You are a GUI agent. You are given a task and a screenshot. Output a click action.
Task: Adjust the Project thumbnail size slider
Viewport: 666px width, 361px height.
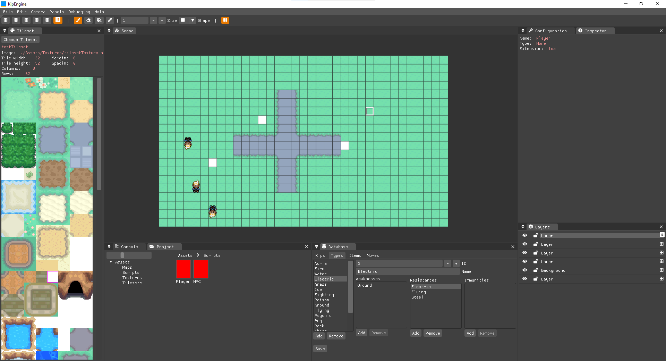click(x=129, y=255)
